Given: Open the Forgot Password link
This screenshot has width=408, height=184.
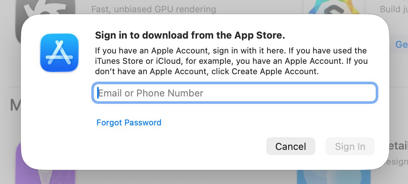Looking at the screenshot, I should point(129,122).
